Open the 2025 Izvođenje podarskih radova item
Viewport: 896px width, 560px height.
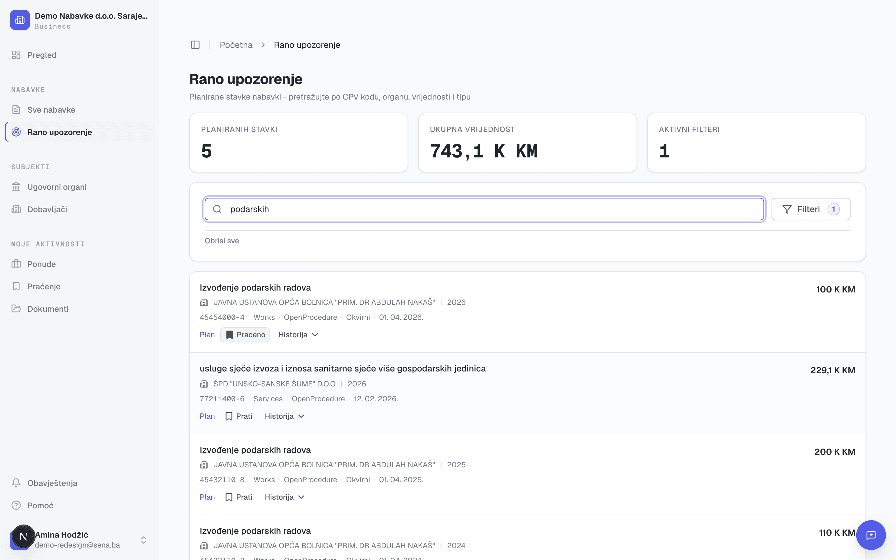(255, 450)
